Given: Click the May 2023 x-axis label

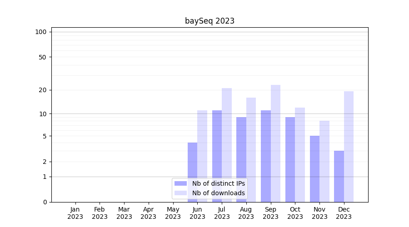Looking at the screenshot, I should click(x=173, y=213).
